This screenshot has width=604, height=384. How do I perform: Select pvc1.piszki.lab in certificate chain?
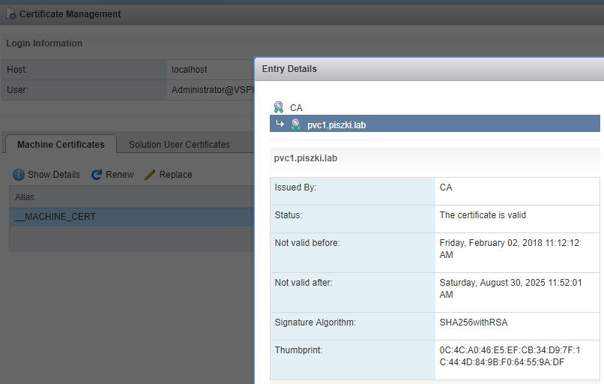coord(435,124)
